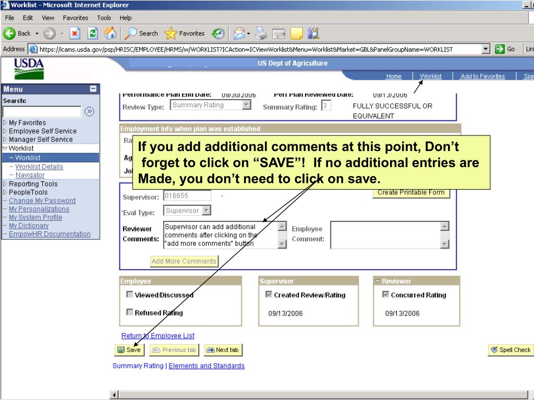Open Return to Employee List link
This screenshot has width=534, height=400.
pyautogui.click(x=157, y=336)
